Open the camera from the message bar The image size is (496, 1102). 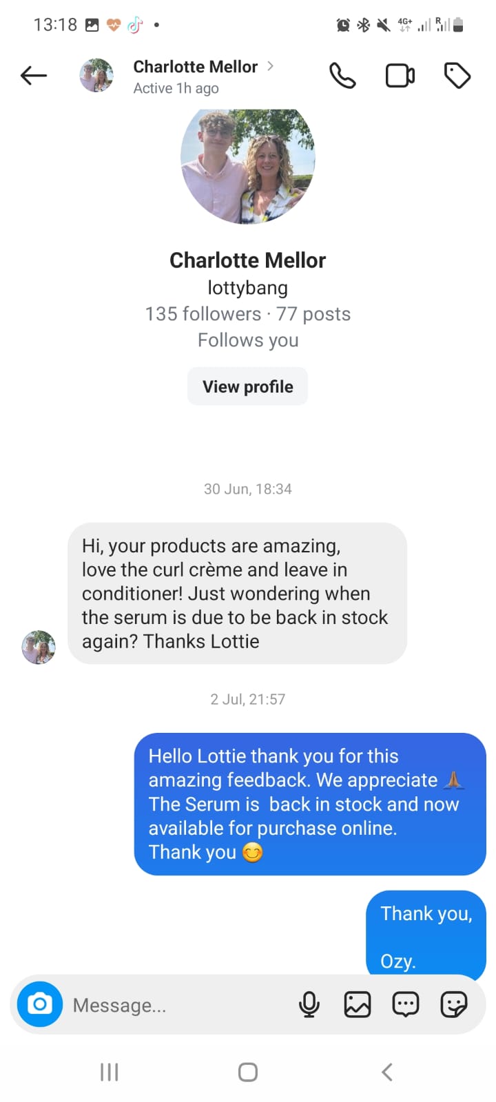(x=40, y=1004)
